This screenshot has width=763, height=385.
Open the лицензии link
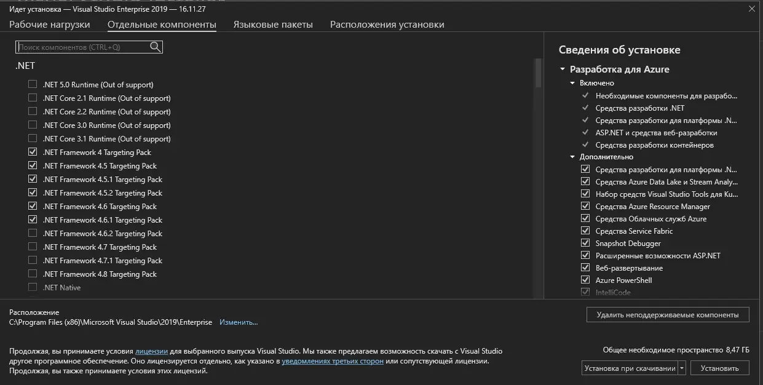[x=151, y=351]
